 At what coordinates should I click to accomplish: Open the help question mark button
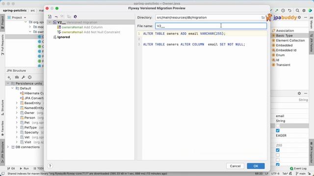click(50, 166)
